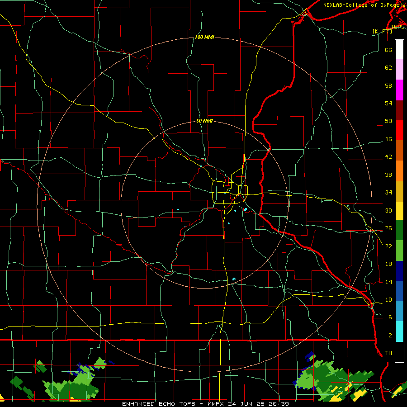Click the legend value 6
Screen dimensions: 407x407
[390, 317]
